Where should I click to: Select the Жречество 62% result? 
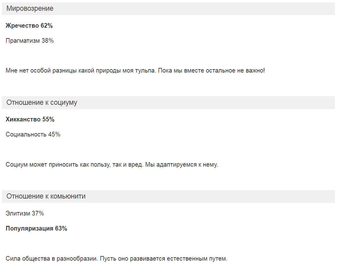(x=29, y=26)
